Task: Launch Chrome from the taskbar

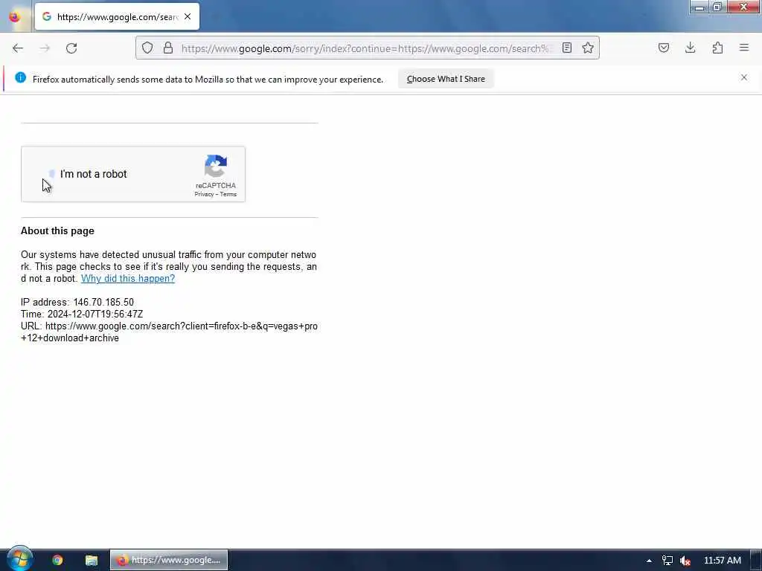Action: [57, 560]
